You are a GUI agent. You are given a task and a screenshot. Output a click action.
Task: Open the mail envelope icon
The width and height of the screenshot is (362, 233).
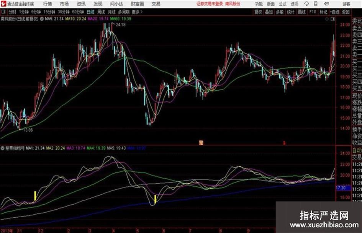click(326, 4)
